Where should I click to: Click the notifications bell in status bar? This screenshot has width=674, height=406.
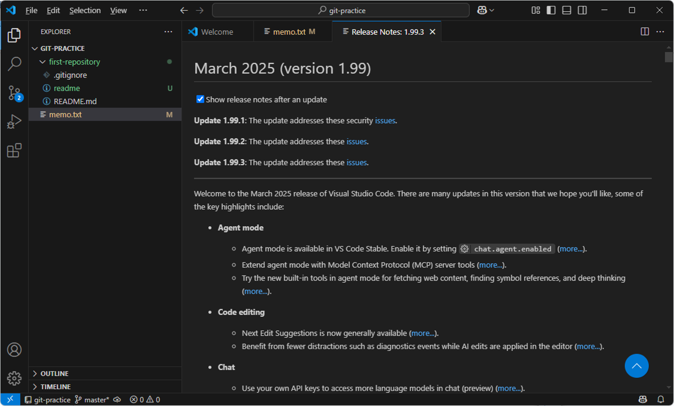point(660,399)
